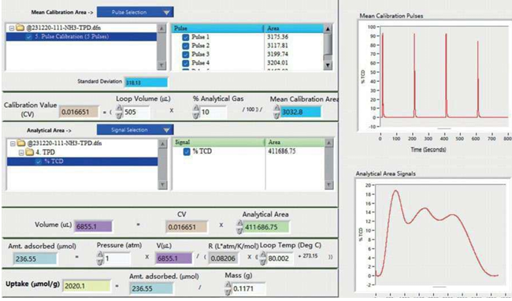
Task: Uncheck the Pulse 4 checkbox
Action: tap(186, 63)
